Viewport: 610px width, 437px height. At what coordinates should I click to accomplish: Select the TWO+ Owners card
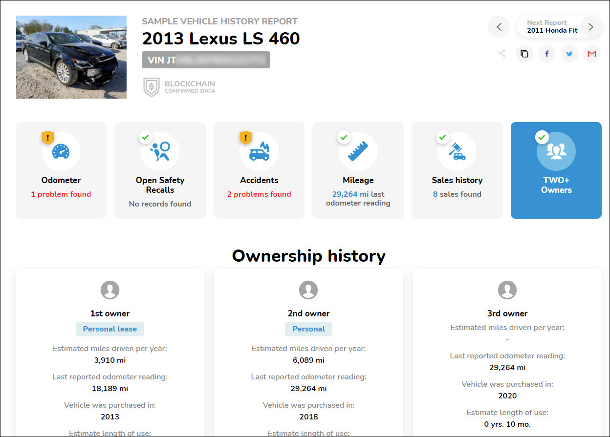tap(556, 170)
